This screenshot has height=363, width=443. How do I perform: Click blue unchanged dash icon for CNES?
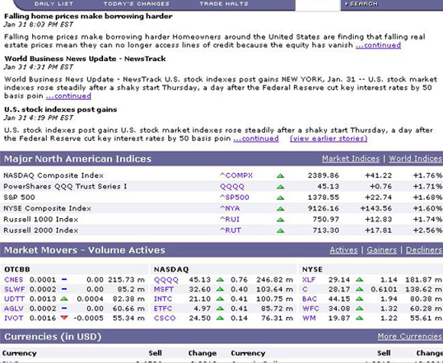click(64, 280)
